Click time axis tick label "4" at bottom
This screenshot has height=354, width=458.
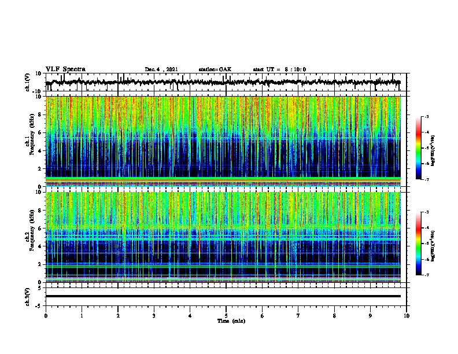[190, 316]
